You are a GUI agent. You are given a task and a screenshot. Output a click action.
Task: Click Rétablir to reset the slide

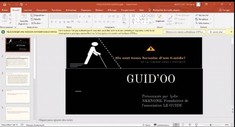(36, 19)
